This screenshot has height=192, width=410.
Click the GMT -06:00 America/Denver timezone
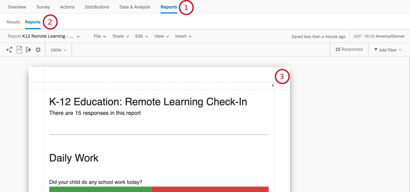[379, 37]
